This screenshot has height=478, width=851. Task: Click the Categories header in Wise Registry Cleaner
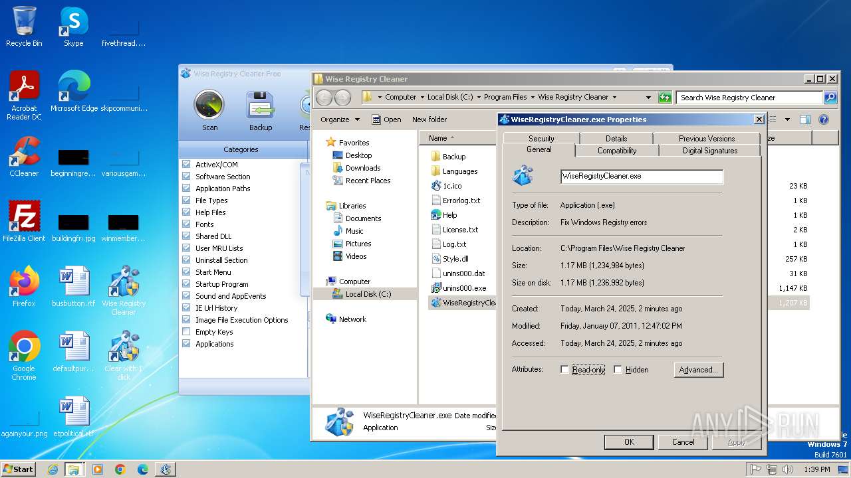tap(241, 149)
